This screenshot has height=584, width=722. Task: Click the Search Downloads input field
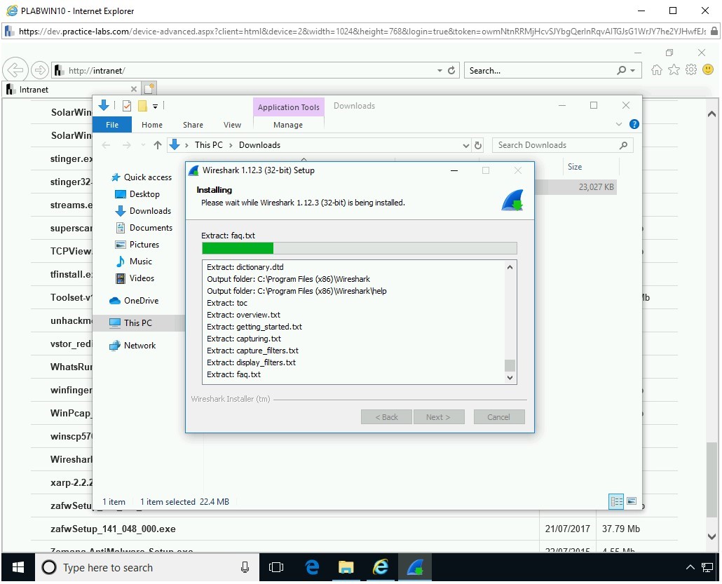click(x=555, y=145)
